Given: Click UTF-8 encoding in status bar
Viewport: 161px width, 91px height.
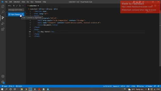Looking at the screenshot, I should pos(123,86).
